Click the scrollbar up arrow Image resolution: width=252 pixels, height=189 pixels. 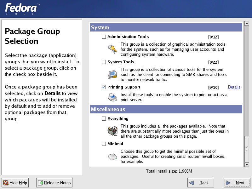(x=247, y=24)
